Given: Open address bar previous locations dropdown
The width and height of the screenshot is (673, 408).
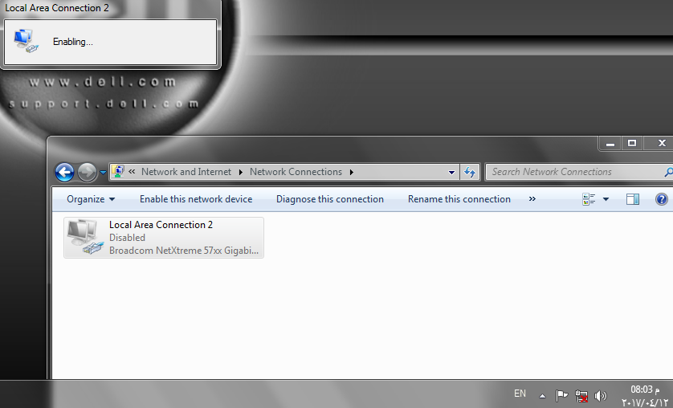Looking at the screenshot, I should pos(451,173).
